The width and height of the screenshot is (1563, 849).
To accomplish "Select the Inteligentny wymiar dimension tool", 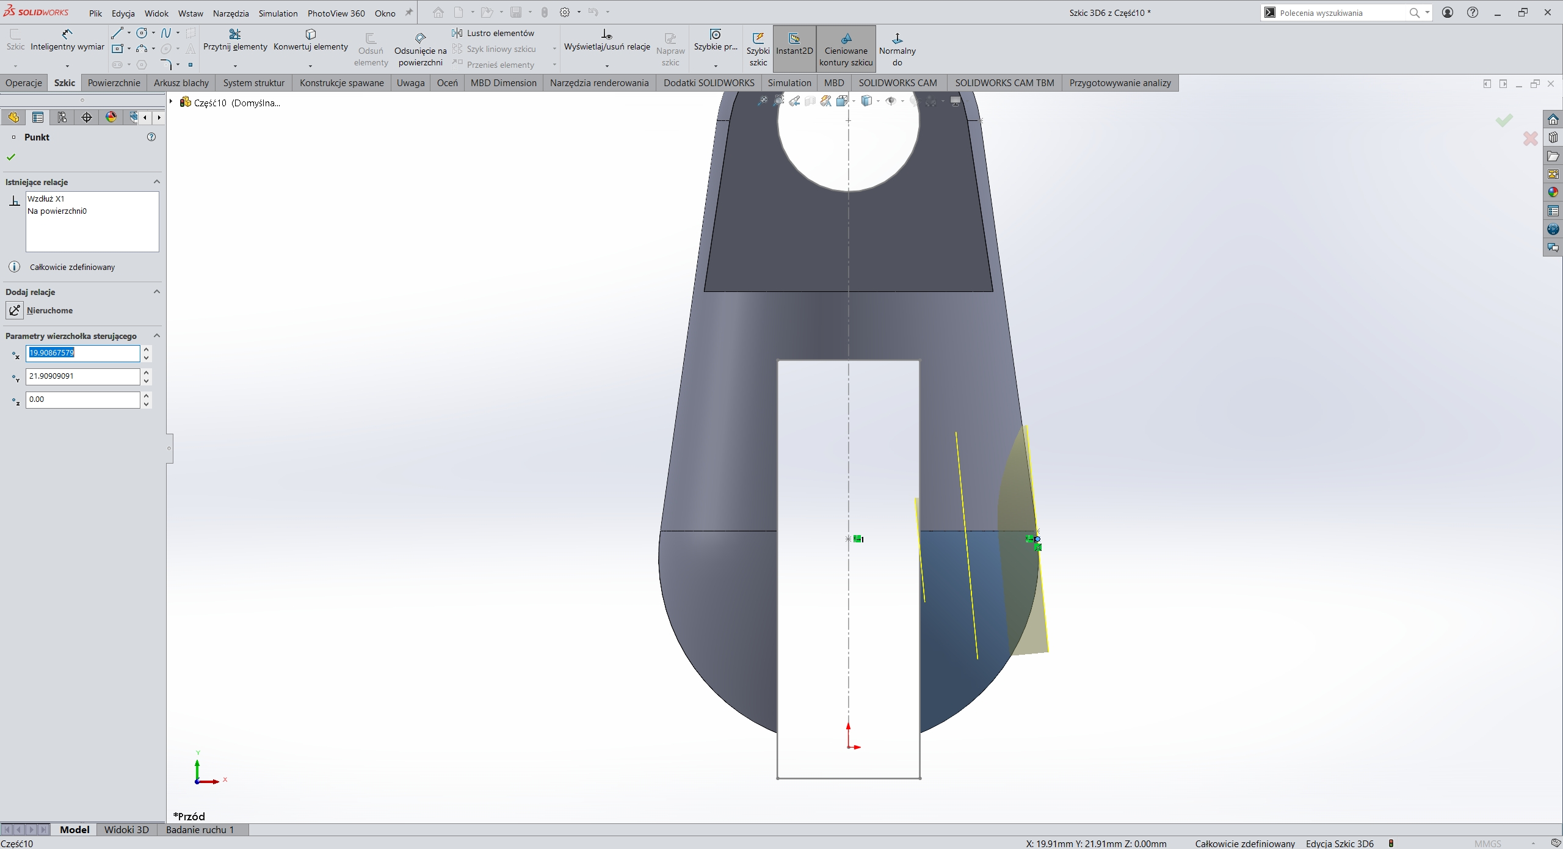I will click(67, 40).
